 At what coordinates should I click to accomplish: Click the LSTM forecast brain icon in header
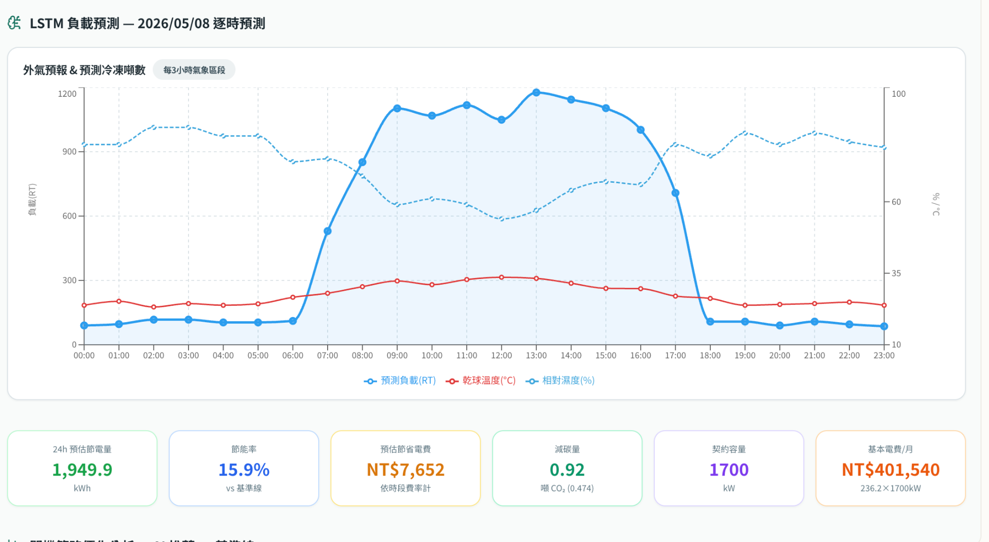tap(14, 23)
